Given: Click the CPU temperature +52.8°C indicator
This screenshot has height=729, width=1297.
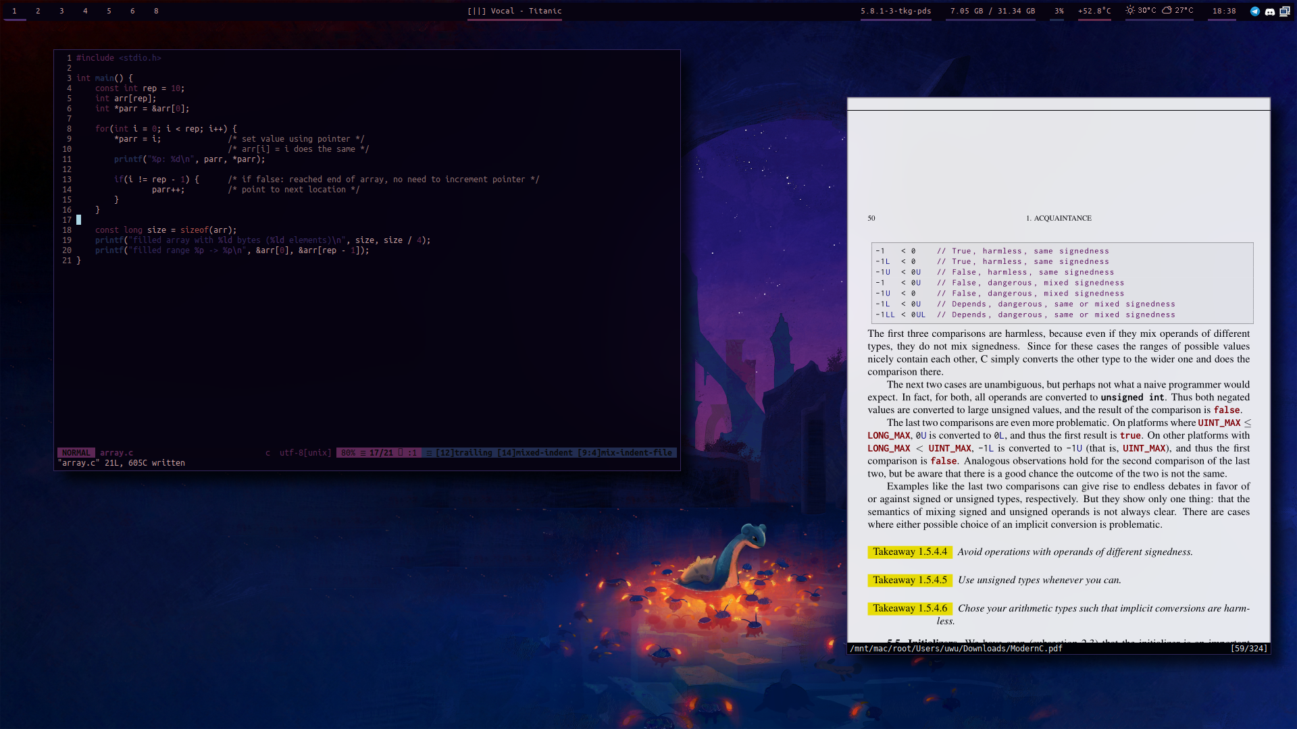Looking at the screenshot, I should pos(1094,11).
